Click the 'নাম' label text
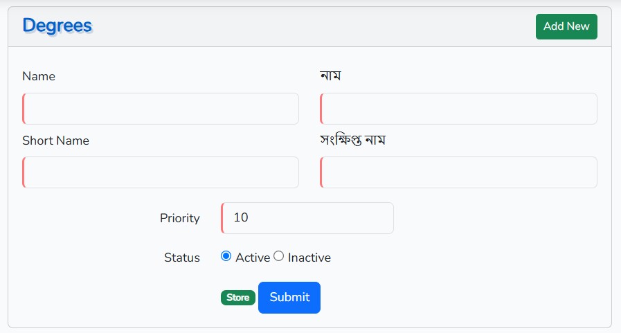 (331, 75)
